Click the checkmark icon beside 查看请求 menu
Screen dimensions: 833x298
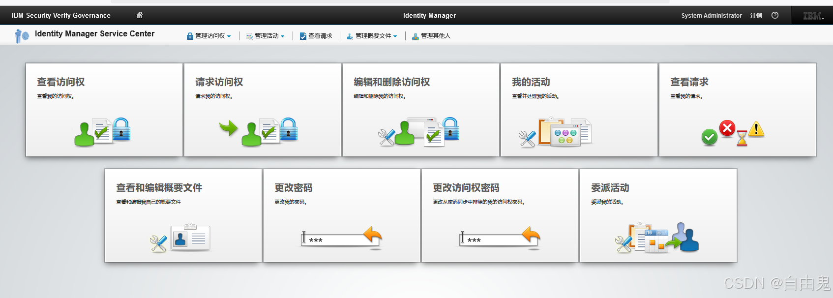pyautogui.click(x=303, y=36)
